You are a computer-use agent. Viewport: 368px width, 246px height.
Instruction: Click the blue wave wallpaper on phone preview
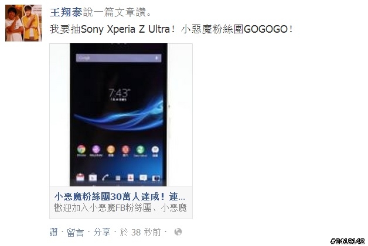[x=119, y=117]
